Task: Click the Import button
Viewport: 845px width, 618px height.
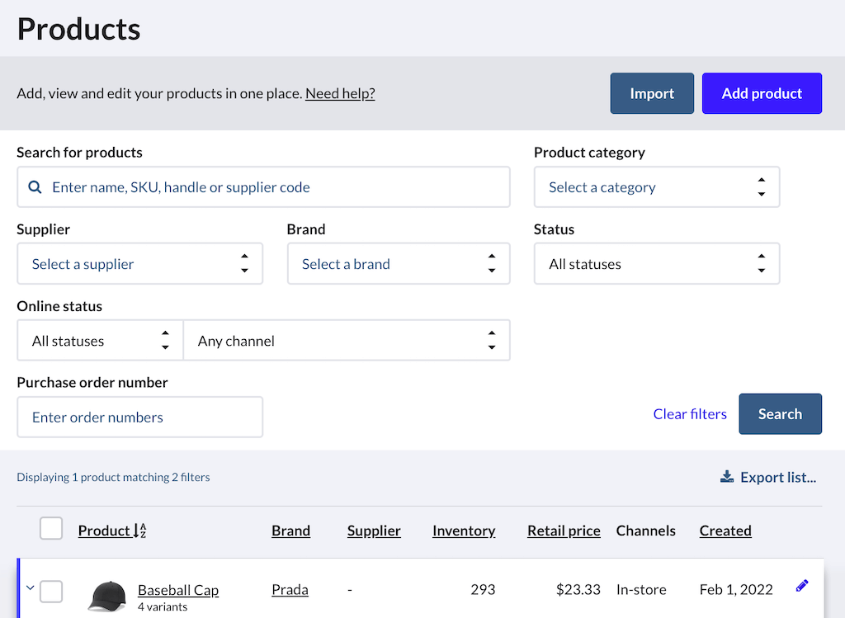Action: 652,93
